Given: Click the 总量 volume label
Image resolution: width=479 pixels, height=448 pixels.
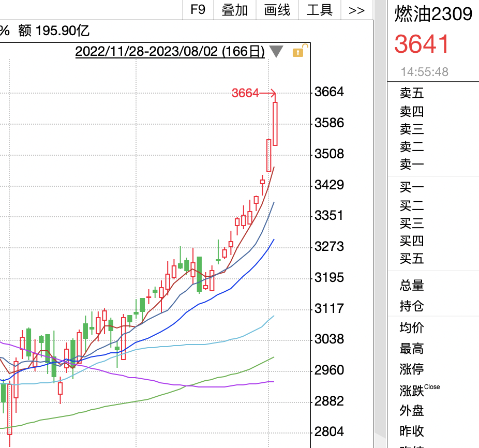Looking at the screenshot, I should pyautogui.click(x=412, y=285).
